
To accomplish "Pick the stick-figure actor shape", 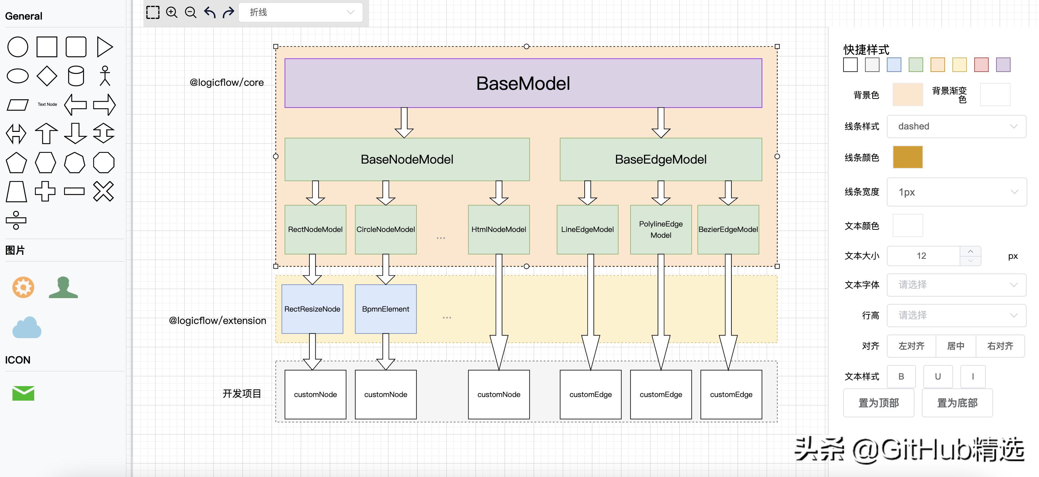I will (105, 76).
